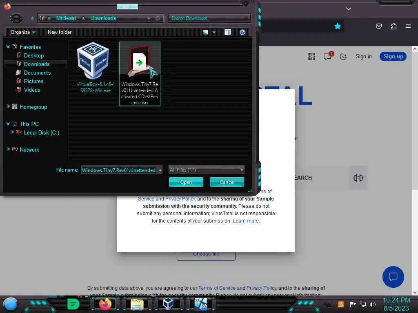Click the network tray icon
Image resolution: width=418 pixels, height=313 pixels.
362,304
